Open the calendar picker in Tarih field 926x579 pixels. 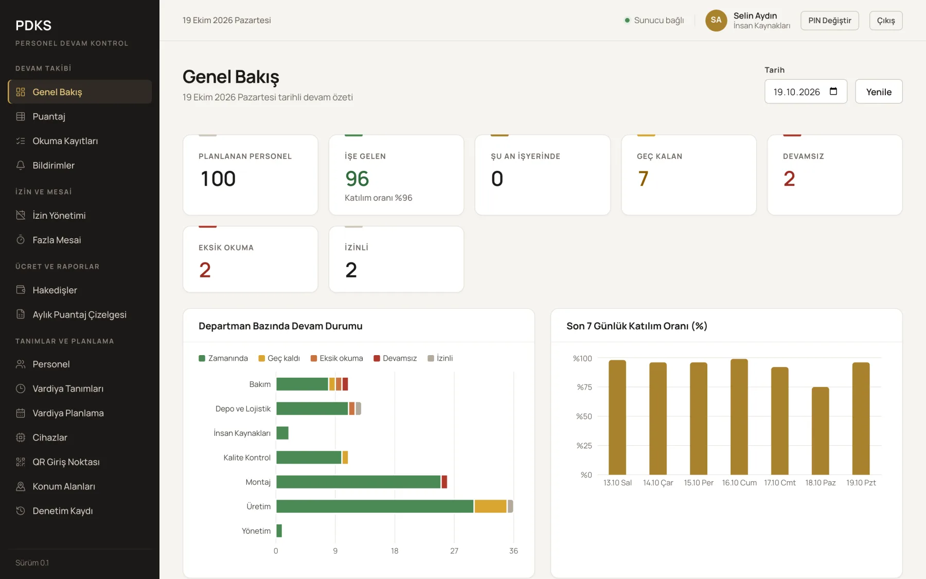[833, 92]
